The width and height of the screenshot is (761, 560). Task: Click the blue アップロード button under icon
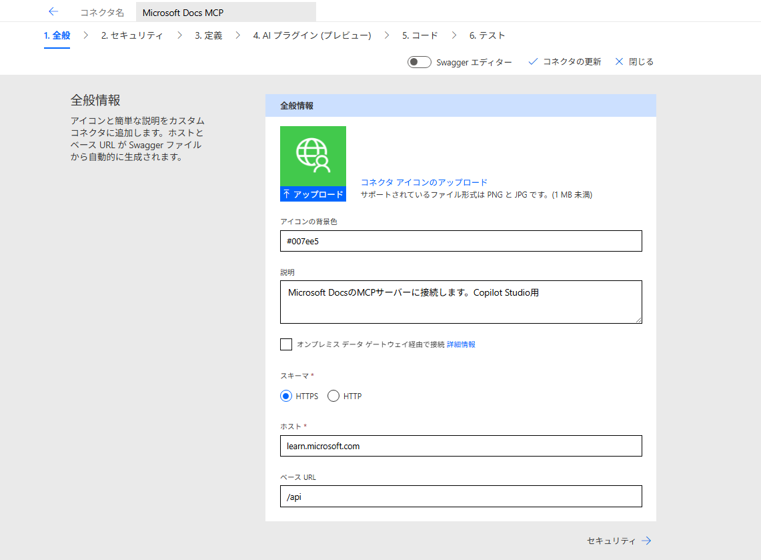pyautogui.click(x=313, y=194)
